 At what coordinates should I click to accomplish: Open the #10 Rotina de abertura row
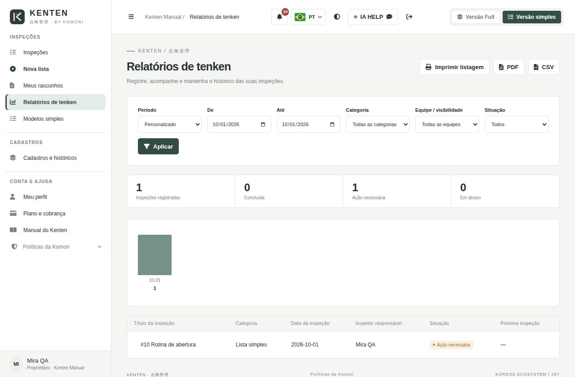pyautogui.click(x=343, y=345)
